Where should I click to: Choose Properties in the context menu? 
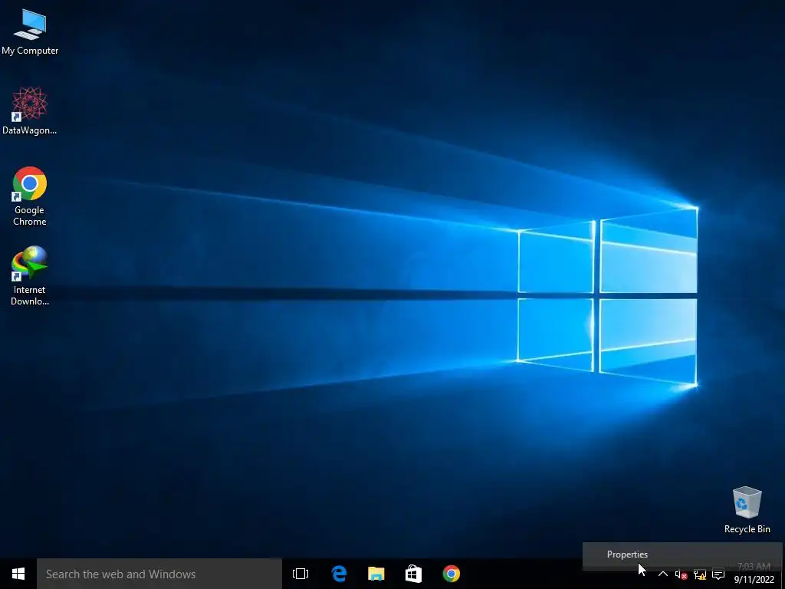[x=682, y=554]
